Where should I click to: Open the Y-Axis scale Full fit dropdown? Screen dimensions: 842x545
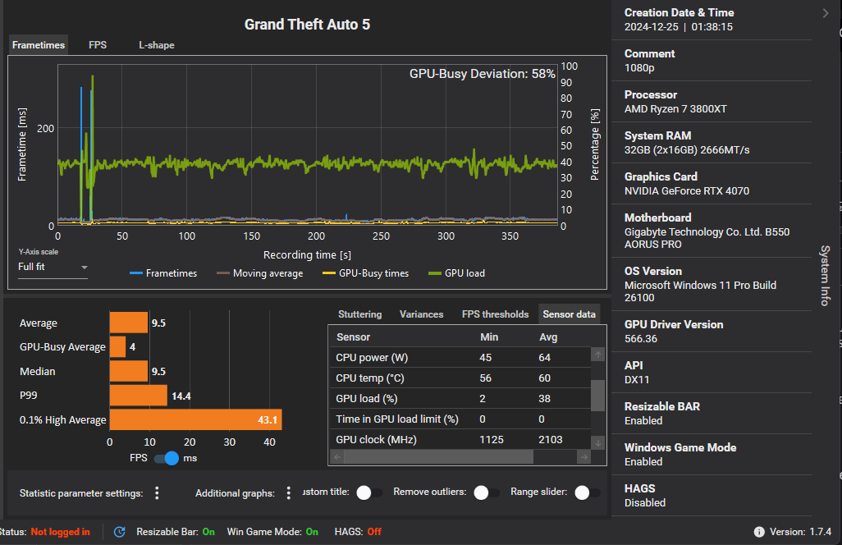tap(53, 267)
